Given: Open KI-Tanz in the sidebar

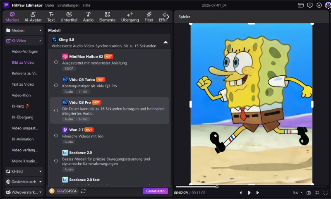Looking at the screenshot, I should click(20, 106).
